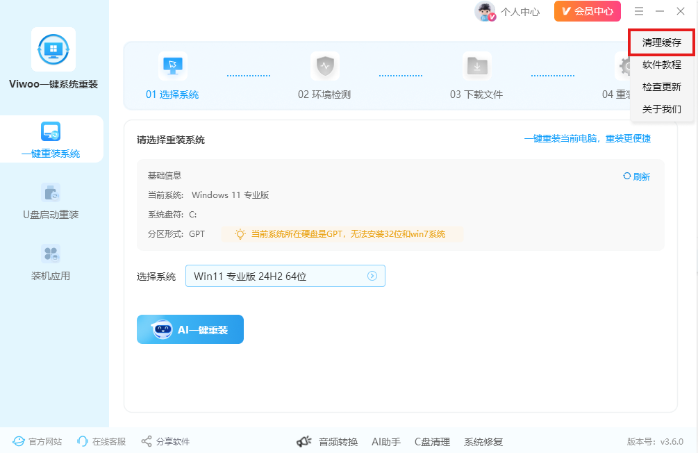Click the 分享软件 link
This screenshot has height=453, width=698.
click(x=165, y=441)
